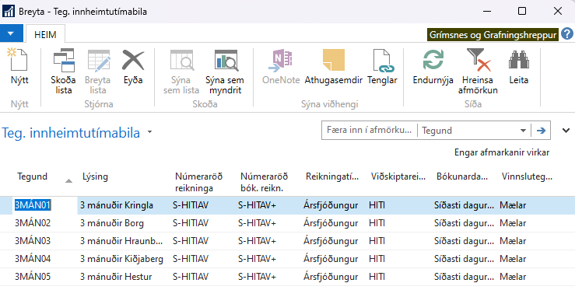Refresh the page with Endurnýja

433,67
